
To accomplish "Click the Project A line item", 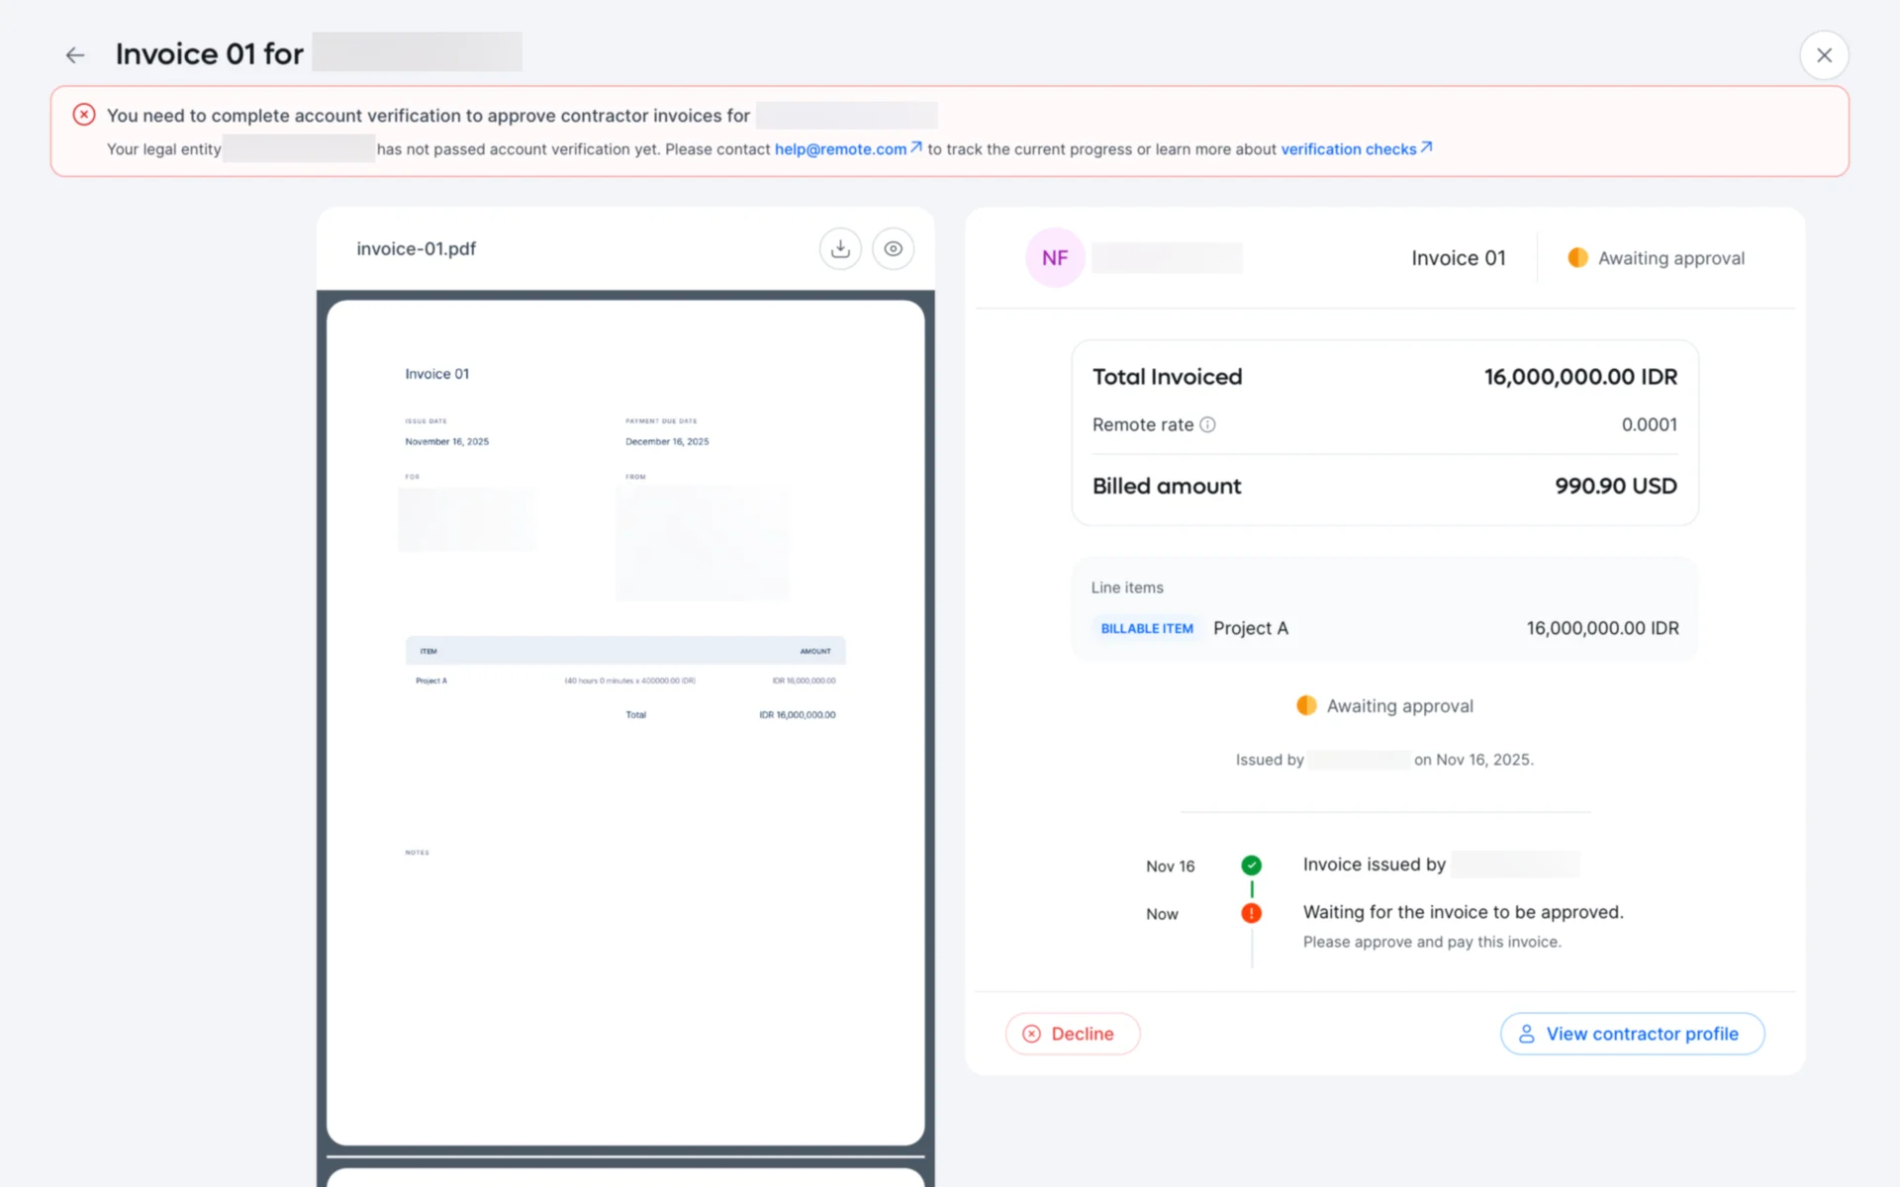I will click(1250, 629).
